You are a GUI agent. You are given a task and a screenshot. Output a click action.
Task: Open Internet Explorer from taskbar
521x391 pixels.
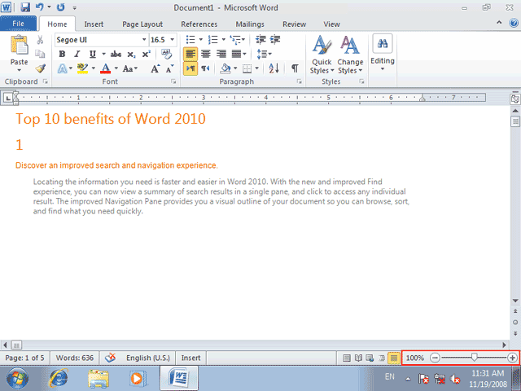[59, 378]
